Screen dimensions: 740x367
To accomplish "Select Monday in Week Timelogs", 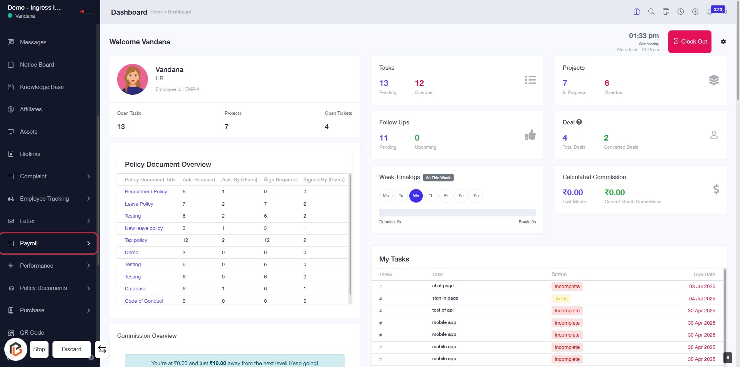I will 386,196.
